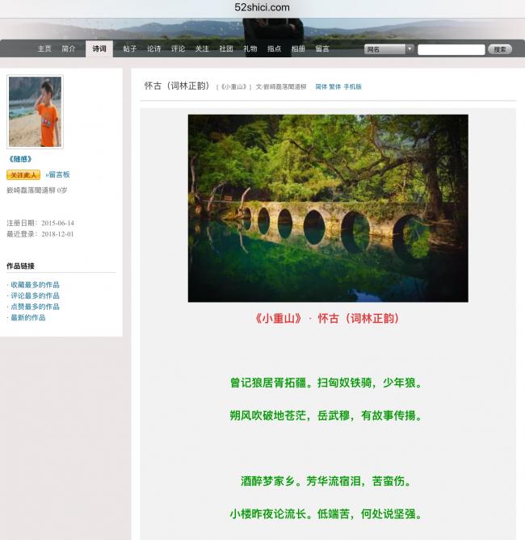Open 最新的作品 link
Screen dimensions: 525x540
(x=28, y=318)
